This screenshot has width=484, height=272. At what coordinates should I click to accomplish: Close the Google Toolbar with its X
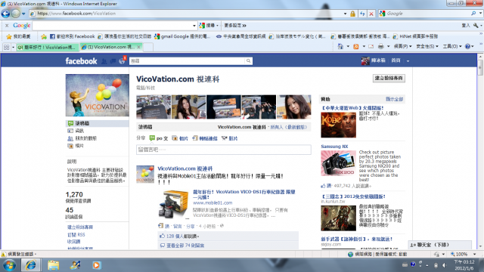tap(7, 25)
